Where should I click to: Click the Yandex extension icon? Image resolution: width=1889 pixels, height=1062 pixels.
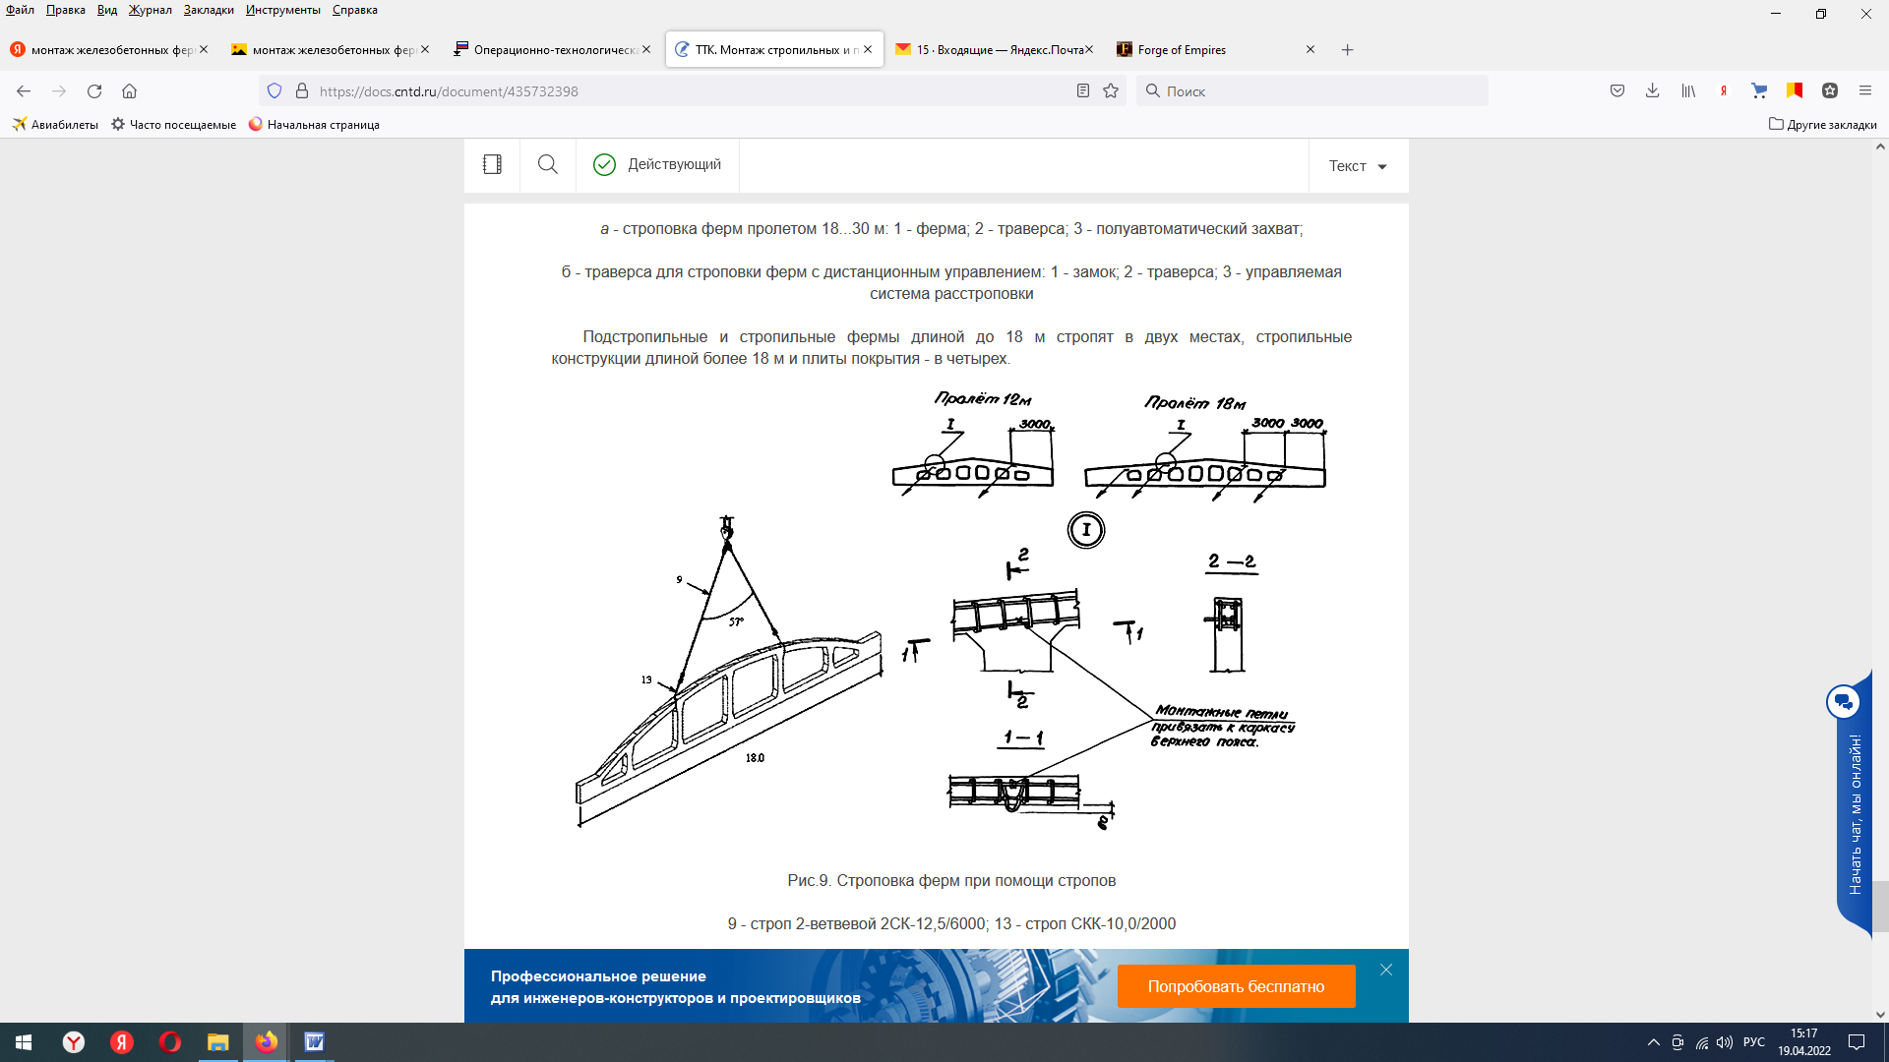tap(1724, 90)
